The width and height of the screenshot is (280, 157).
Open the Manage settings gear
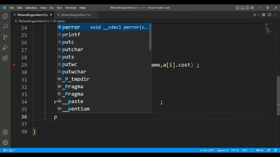pyautogui.click(x=5, y=143)
